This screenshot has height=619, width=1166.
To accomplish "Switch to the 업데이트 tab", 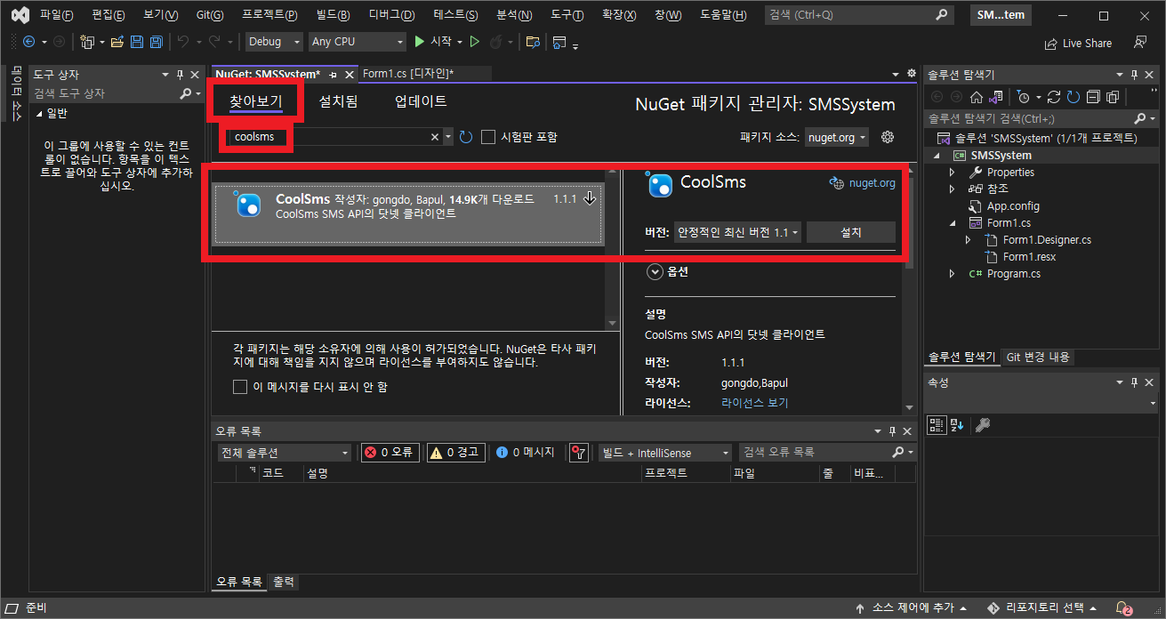I will [421, 102].
